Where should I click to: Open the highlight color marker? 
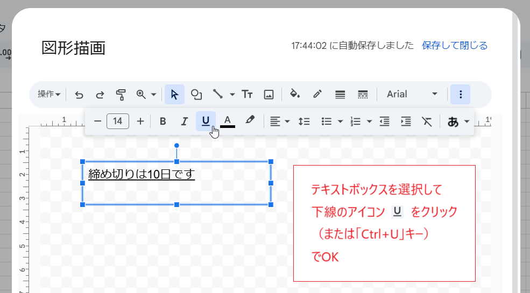click(250, 120)
